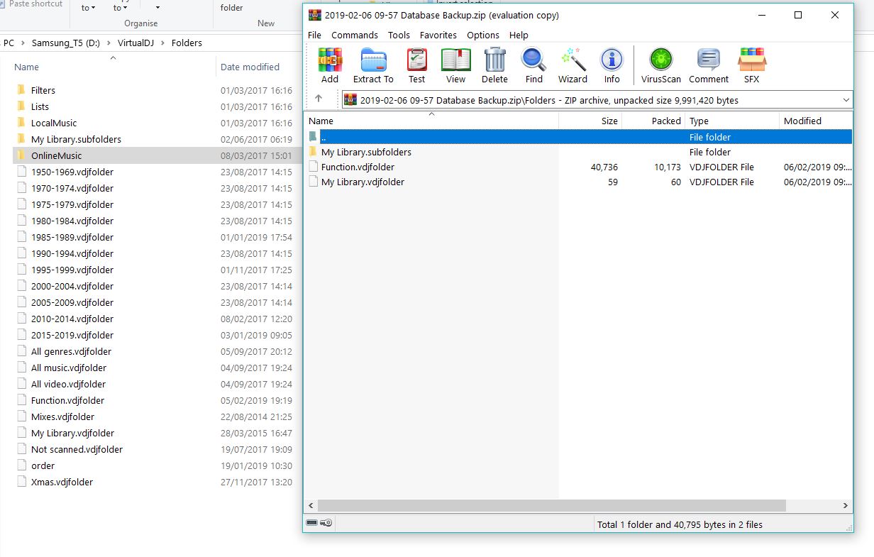Select 2015-2019.vdjfolder in Explorer
Image resolution: width=874 pixels, height=557 pixels.
point(72,335)
